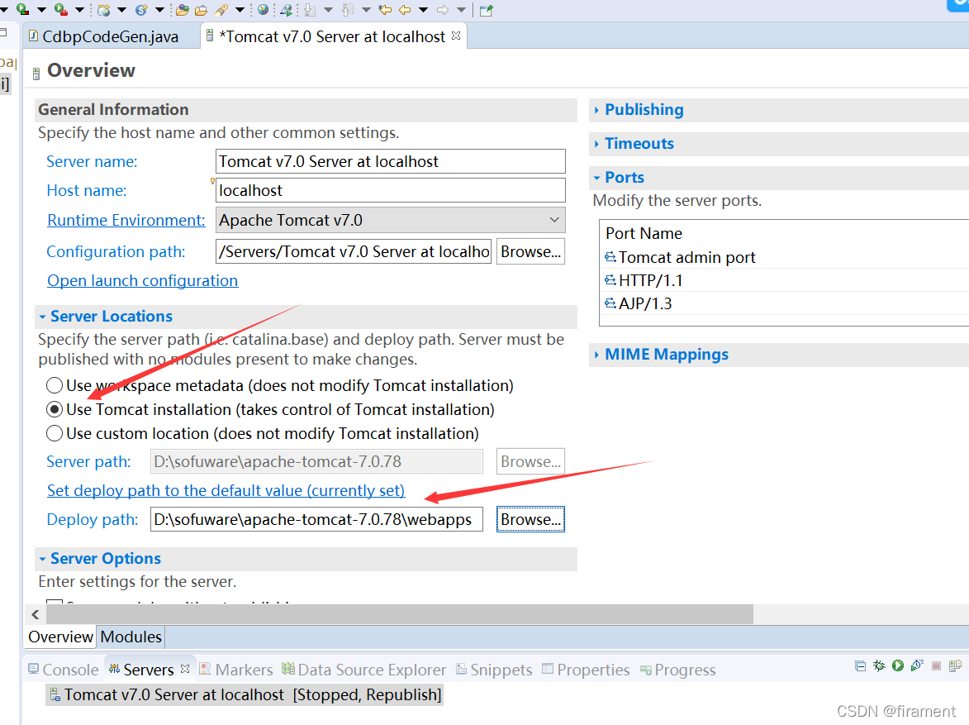The image size is (969, 725).
Task: Select Use Tomcat installation radio option
Action: tap(55, 409)
